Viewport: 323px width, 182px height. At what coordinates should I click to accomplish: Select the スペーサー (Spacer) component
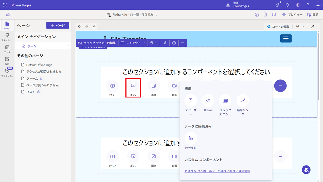point(191,100)
